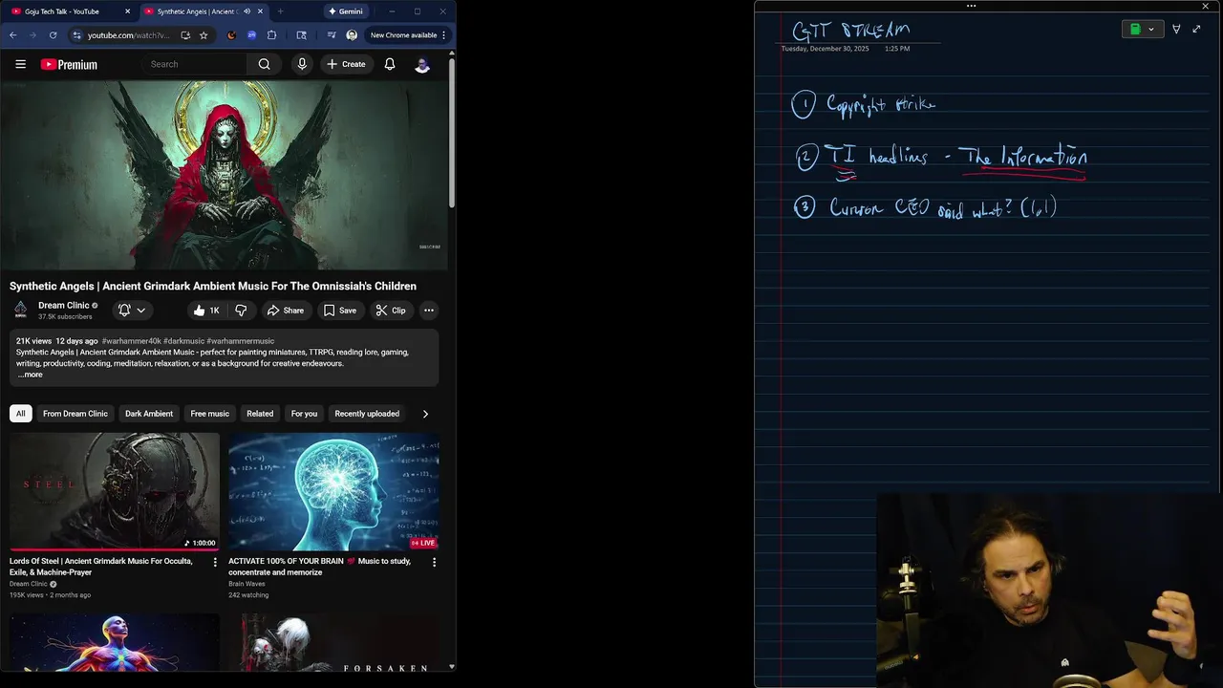Go back in Chrome
This screenshot has height=688, width=1223.
pyautogui.click(x=12, y=35)
